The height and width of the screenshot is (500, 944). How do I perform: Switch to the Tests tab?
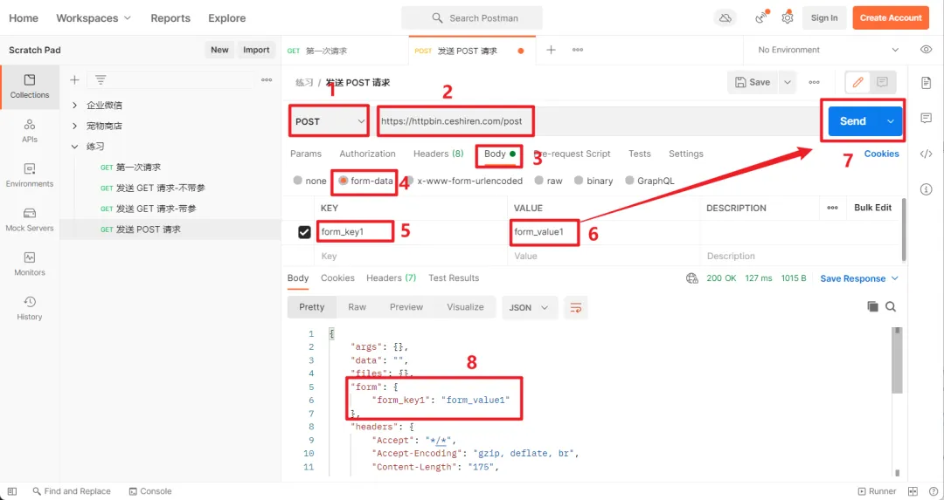(639, 154)
